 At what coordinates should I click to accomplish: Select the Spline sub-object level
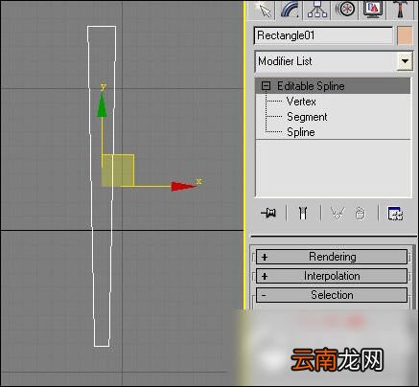pos(301,132)
